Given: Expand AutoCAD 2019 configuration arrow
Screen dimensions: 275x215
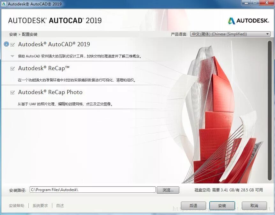Looking at the screenshot, I should coord(12,56).
